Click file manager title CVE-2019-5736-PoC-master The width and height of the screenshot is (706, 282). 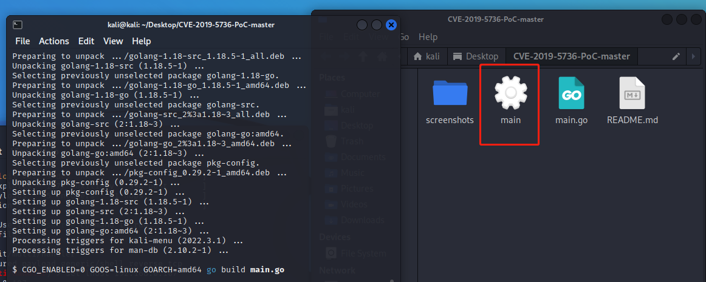(495, 19)
